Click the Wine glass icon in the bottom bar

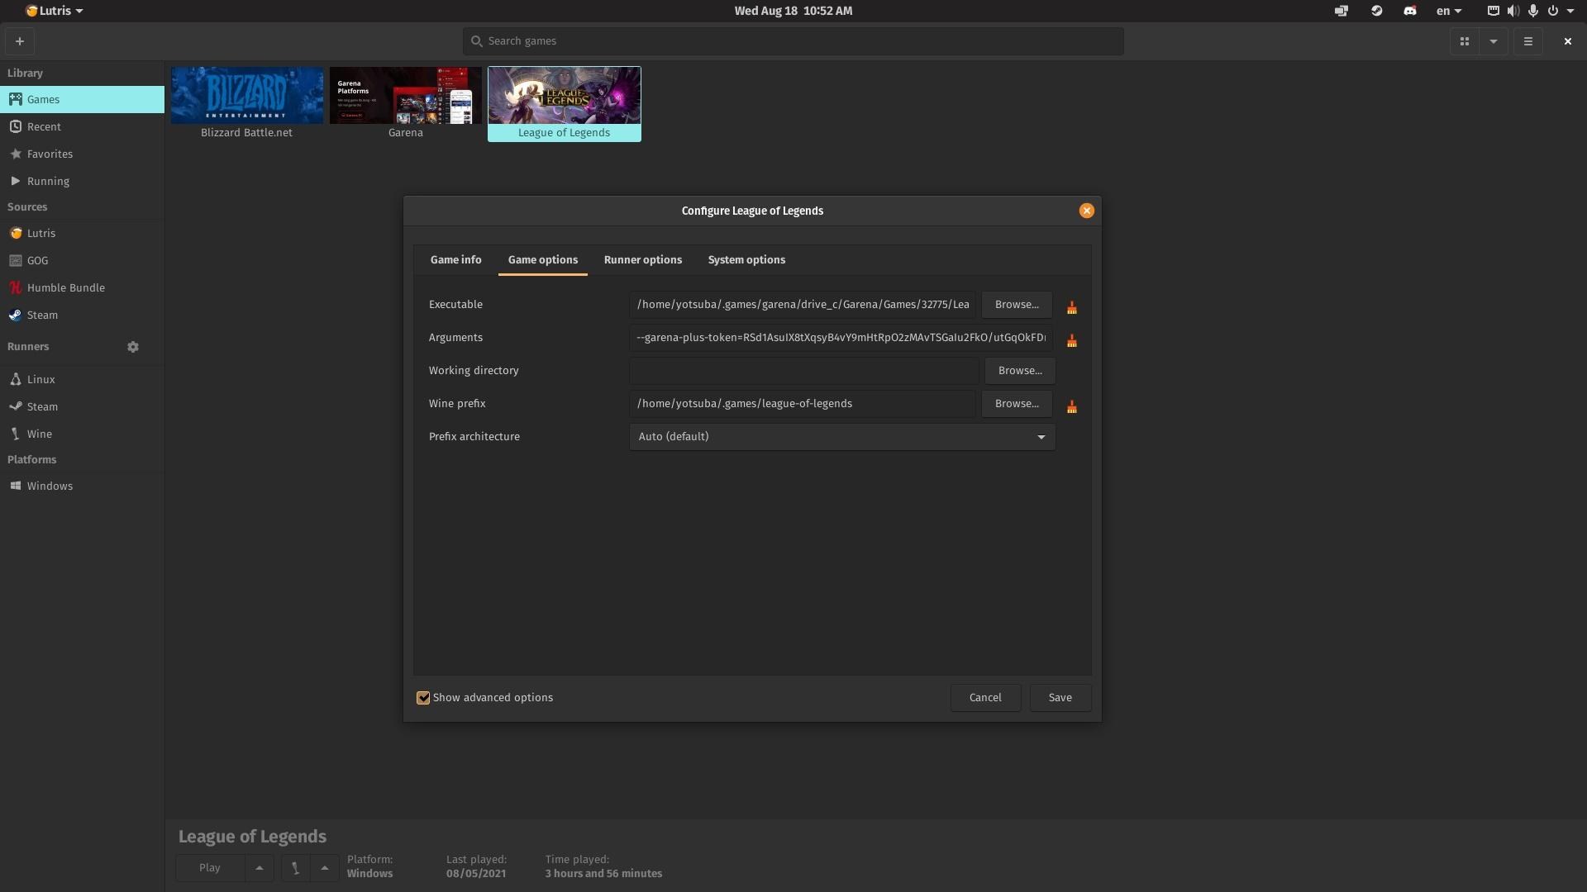click(x=295, y=868)
